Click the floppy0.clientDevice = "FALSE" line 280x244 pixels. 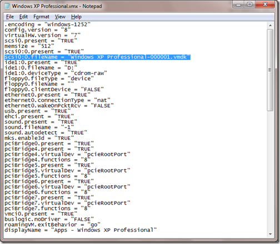pyautogui.click(x=54, y=89)
